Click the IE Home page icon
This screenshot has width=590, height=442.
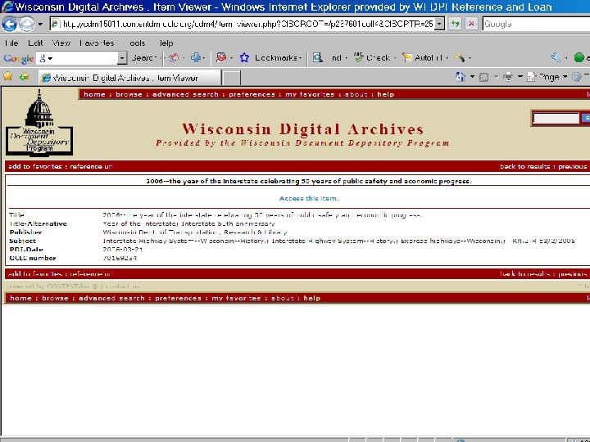pos(461,77)
